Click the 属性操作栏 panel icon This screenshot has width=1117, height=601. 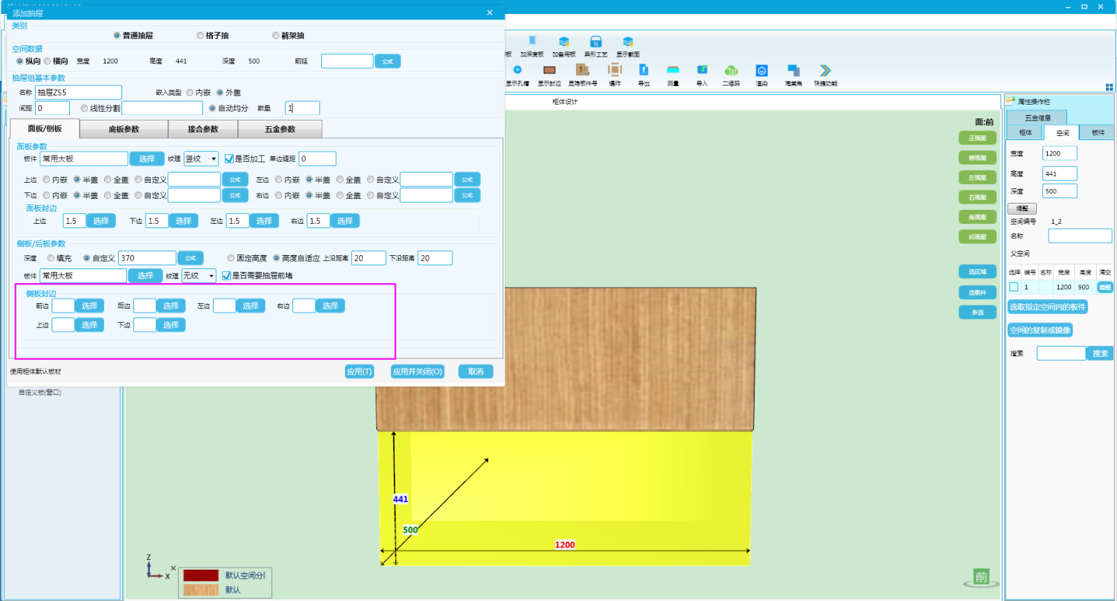pyautogui.click(x=1010, y=101)
